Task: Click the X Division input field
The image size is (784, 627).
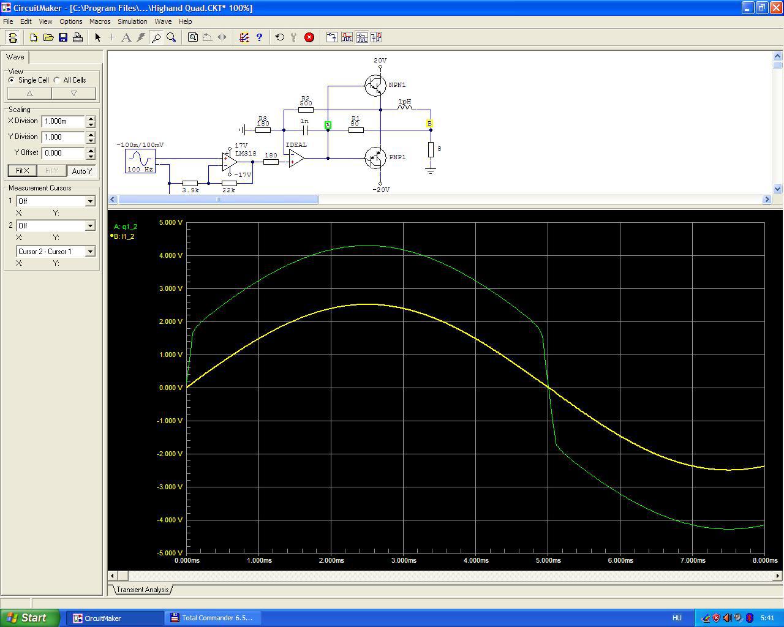Action: [63, 121]
